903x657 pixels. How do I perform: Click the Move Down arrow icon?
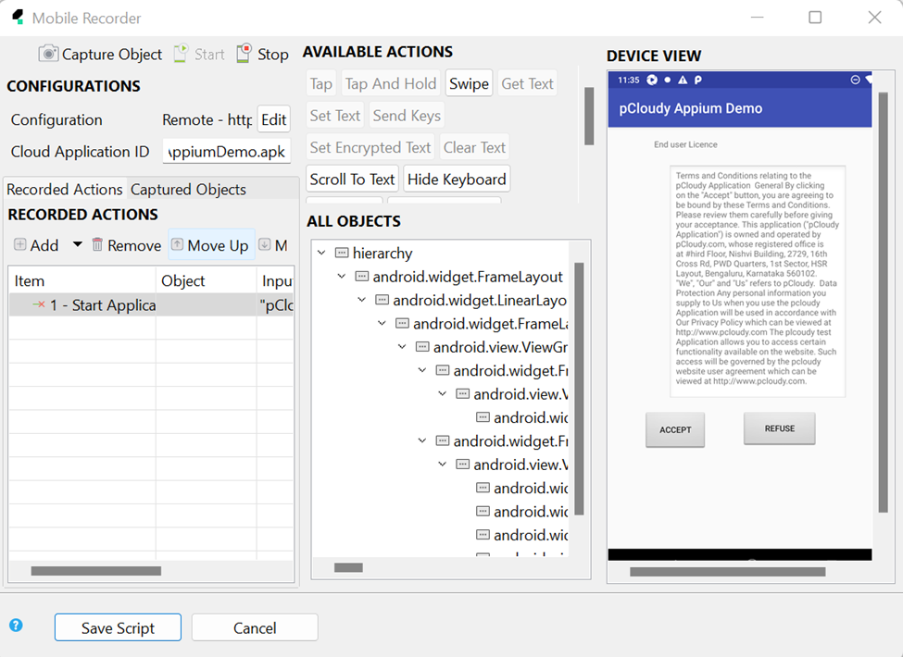point(265,245)
